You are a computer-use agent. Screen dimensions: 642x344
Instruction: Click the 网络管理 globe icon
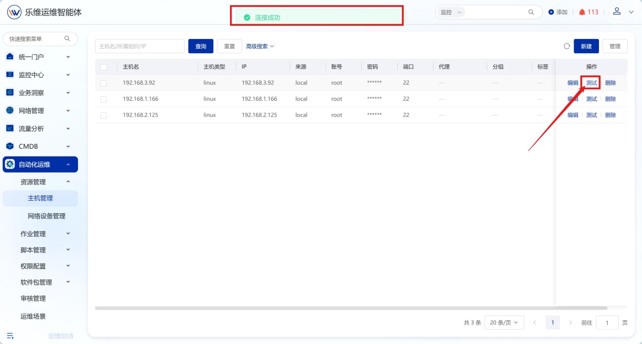(x=10, y=110)
